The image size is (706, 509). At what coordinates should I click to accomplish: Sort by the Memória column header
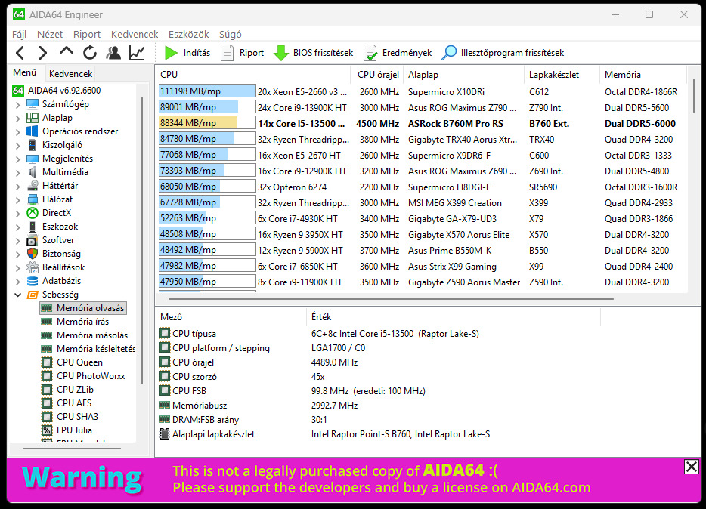[x=643, y=75]
